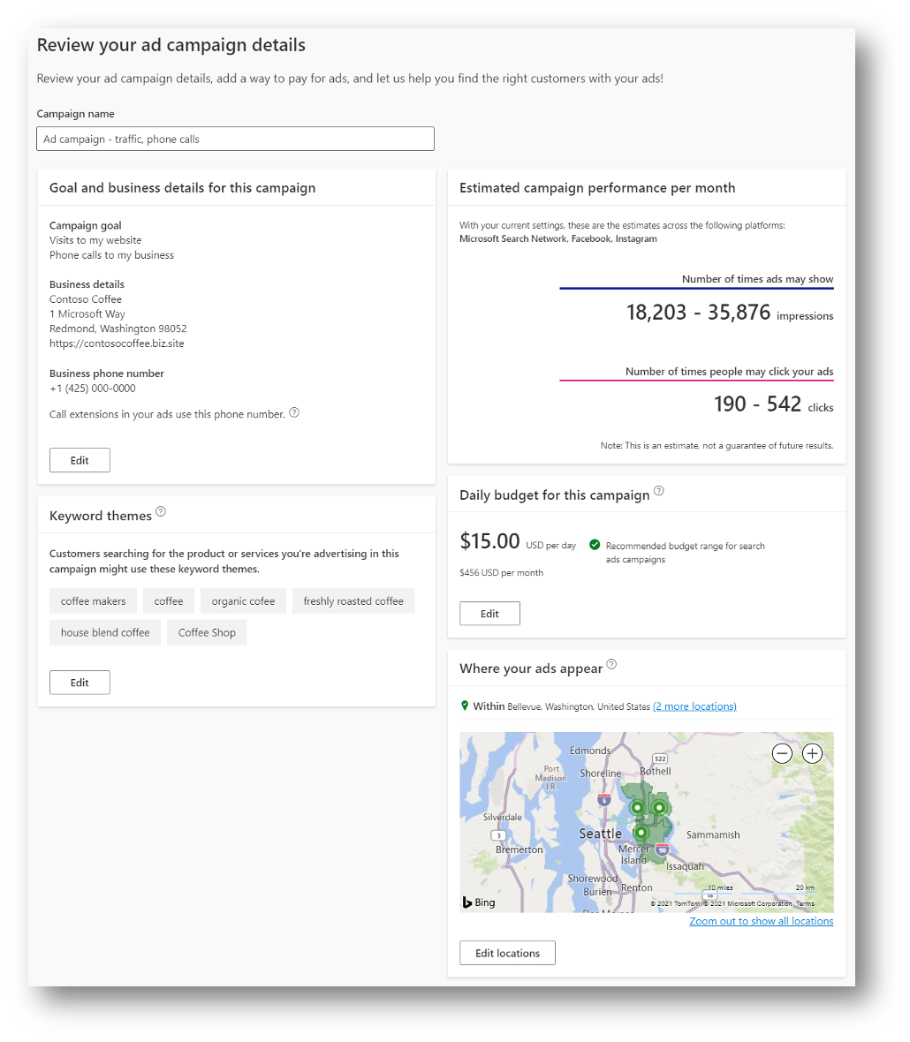
Task: Open the Keyword themes help icon
Action: tap(160, 510)
